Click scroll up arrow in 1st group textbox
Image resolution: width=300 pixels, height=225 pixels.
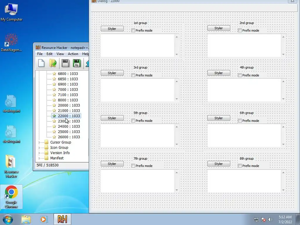pyautogui.click(x=177, y=37)
